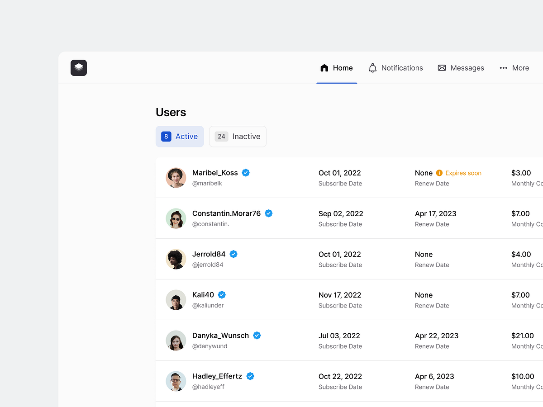This screenshot has width=543, height=407.
Task: Click Maribel_Koss's verified badge icon
Action: click(x=246, y=172)
